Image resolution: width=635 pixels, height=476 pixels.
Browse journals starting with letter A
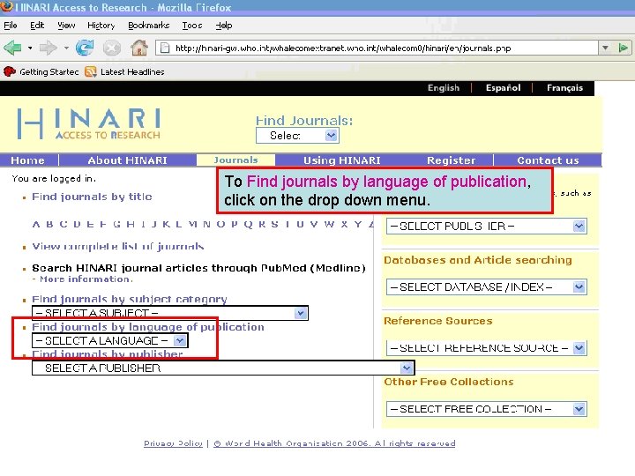click(x=36, y=224)
